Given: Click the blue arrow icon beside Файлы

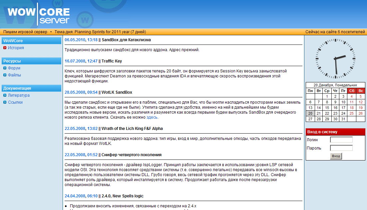Looking at the screenshot, I should [x=5, y=75].
